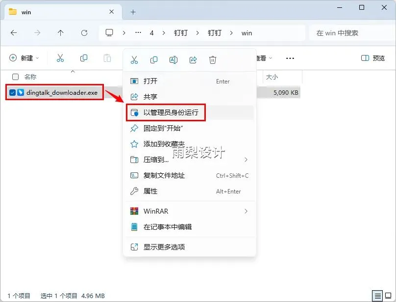The height and width of the screenshot is (302, 396).
Task: Select 共享 in the context menu
Action: click(x=189, y=96)
